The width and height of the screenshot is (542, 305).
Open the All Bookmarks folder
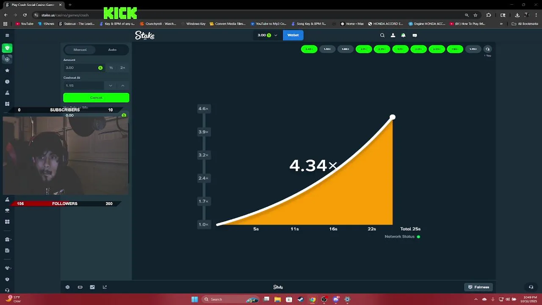point(525,24)
